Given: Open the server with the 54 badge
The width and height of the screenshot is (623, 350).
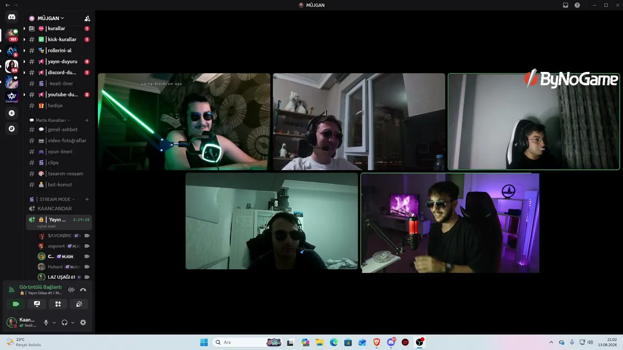Looking at the screenshot, I should (12, 66).
